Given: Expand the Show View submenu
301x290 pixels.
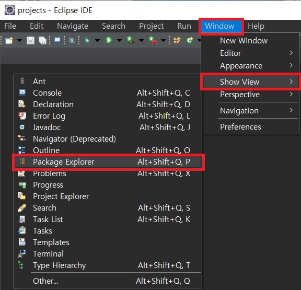Looking at the screenshot, I should [250, 82].
